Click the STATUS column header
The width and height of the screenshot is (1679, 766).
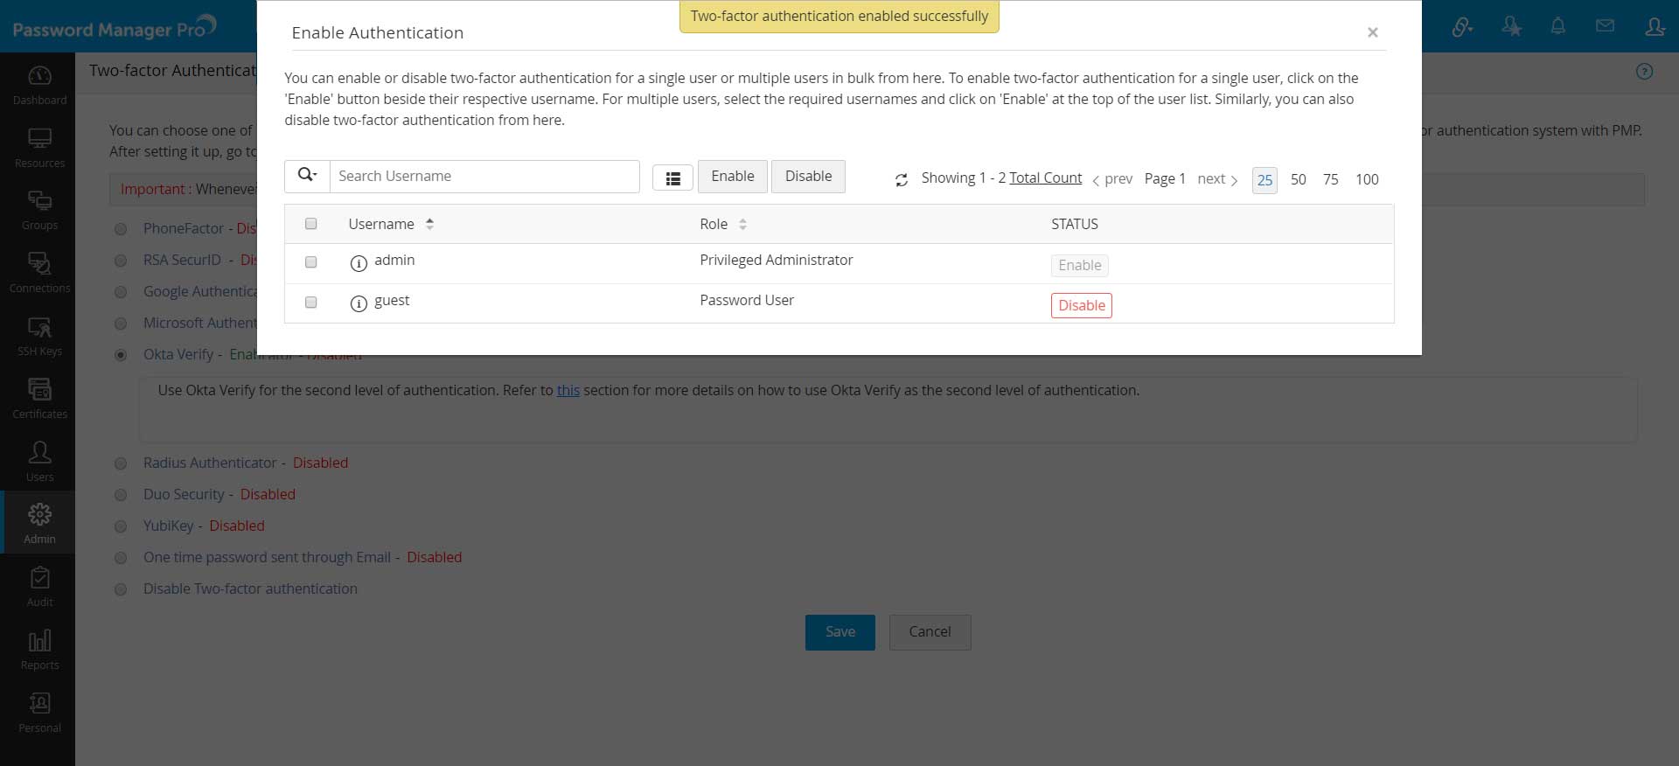(x=1074, y=224)
